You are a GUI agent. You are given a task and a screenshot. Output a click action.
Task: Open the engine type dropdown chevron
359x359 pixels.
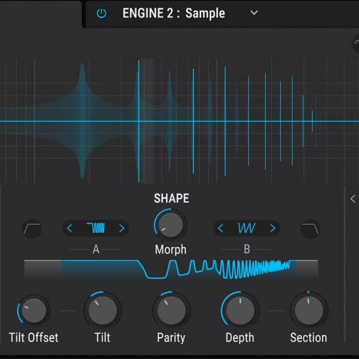point(254,13)
